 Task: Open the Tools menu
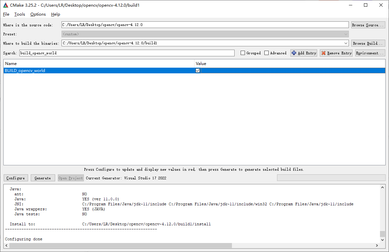click(19, 14)
